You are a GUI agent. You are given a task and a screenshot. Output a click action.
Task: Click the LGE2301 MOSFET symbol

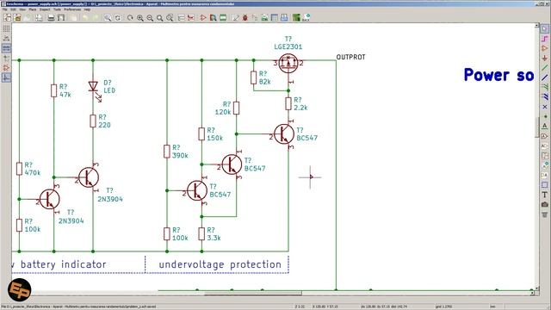coord(288,64)
